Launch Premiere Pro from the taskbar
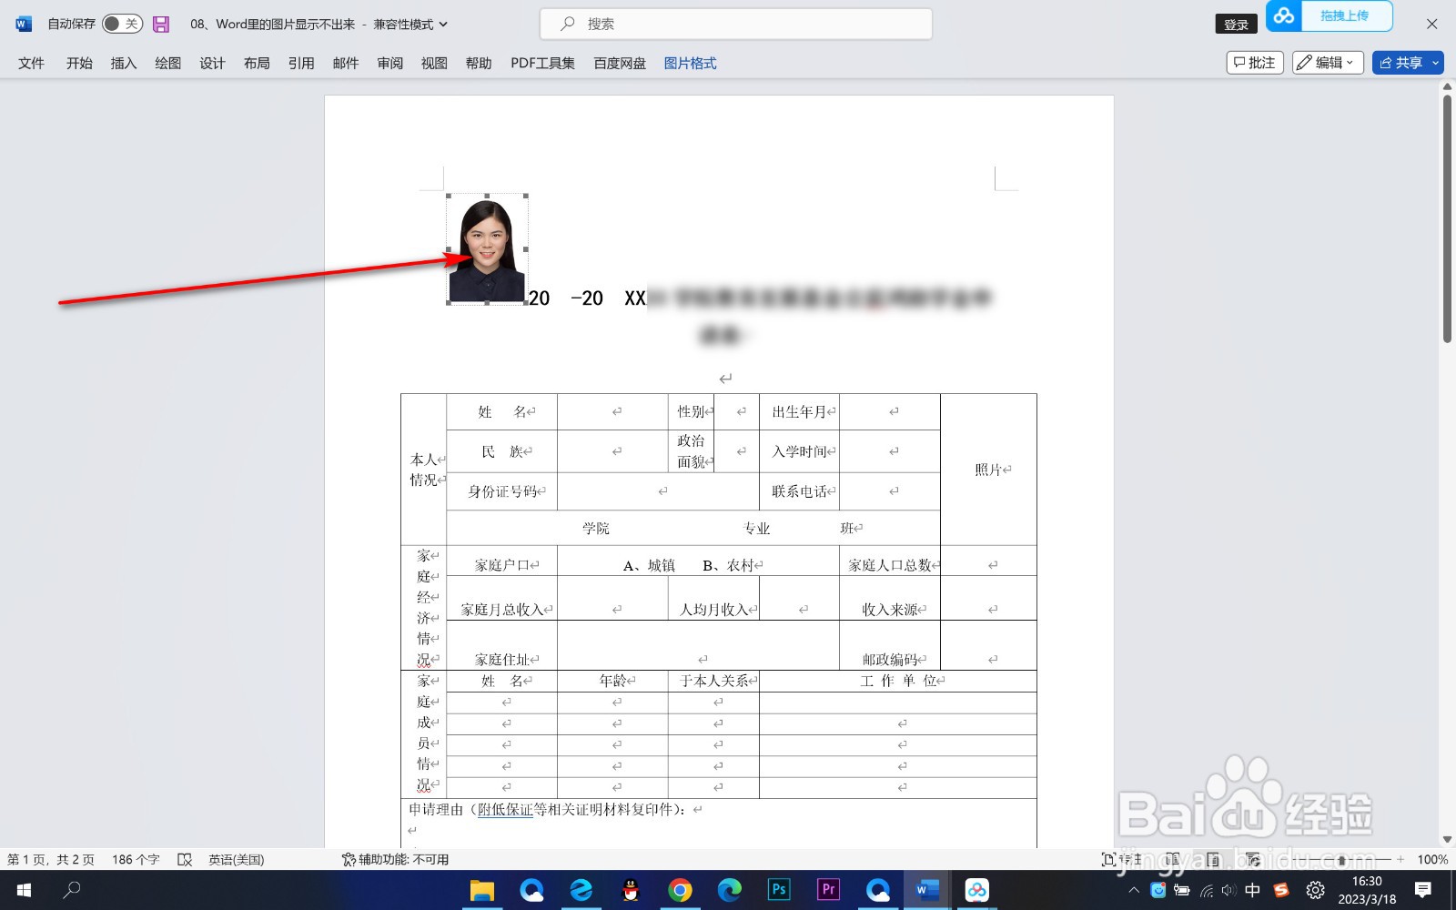Viewport: 1456px width, 910px height. tap(828, 890)
